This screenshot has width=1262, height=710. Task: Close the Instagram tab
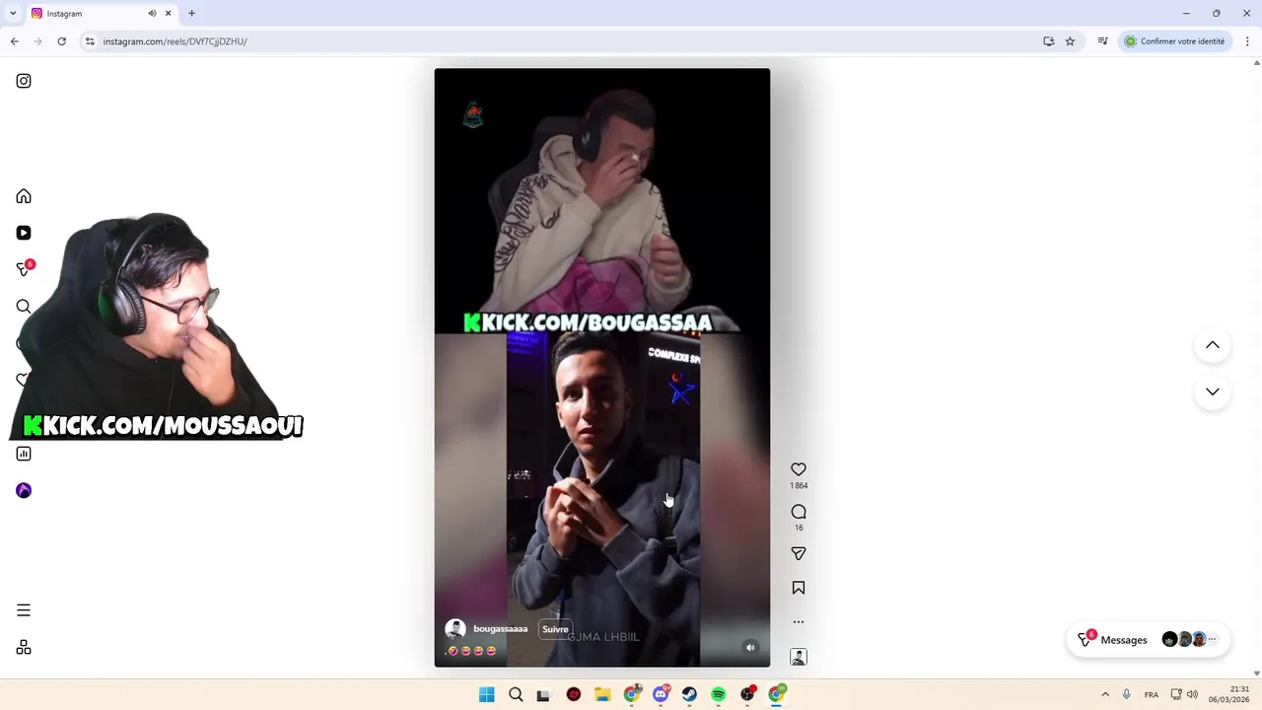pos(168,13)
